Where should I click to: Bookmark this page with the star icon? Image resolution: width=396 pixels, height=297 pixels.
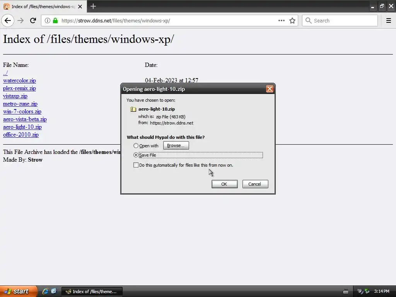(x=292, y=20)
